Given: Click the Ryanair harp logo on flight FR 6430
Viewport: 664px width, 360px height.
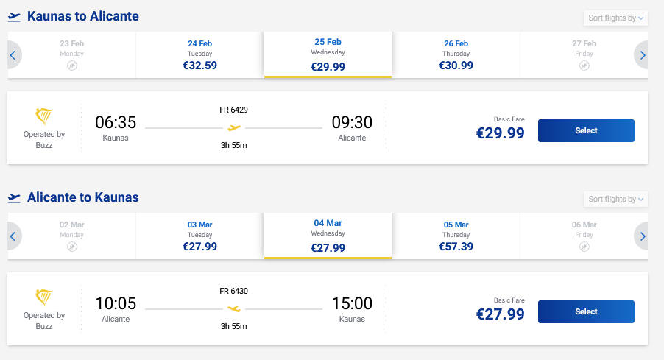Looking at the screenshot, I should [44, 297].
